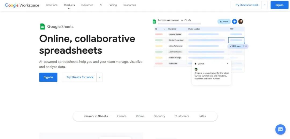Open the Fill 5 rows more options

tap(243, 46)
